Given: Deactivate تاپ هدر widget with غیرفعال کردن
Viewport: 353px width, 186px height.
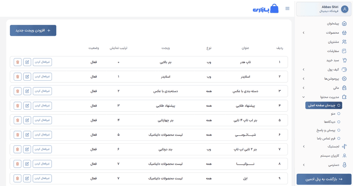Looking at the screenshot, I should (42, 62).
